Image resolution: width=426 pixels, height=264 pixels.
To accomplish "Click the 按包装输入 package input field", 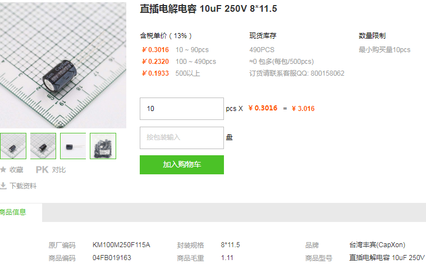I will pyautogui.click(x=182, y=138).
